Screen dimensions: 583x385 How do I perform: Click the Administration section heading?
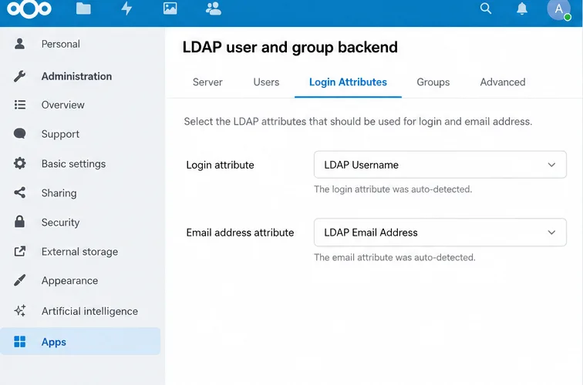click(76, 76)
